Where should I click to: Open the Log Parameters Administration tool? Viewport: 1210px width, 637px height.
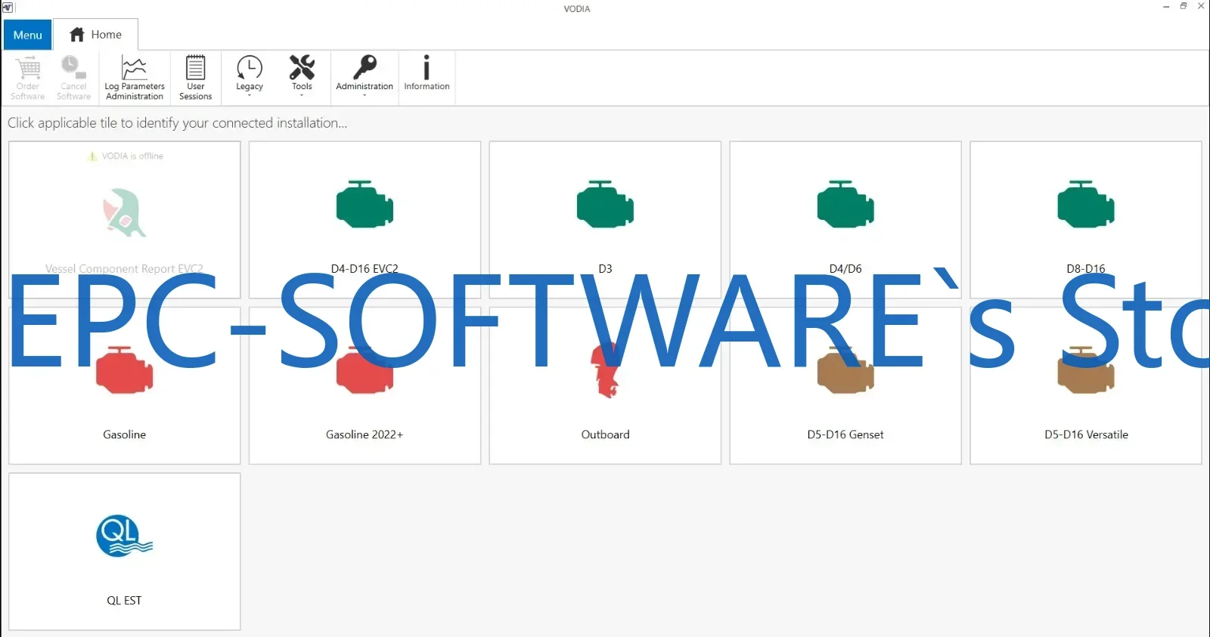click(134, 77)
